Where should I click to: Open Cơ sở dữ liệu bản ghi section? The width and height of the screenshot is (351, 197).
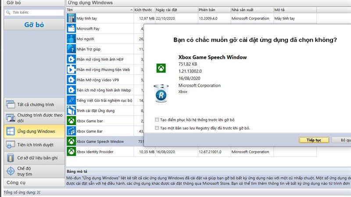point(34,158)
